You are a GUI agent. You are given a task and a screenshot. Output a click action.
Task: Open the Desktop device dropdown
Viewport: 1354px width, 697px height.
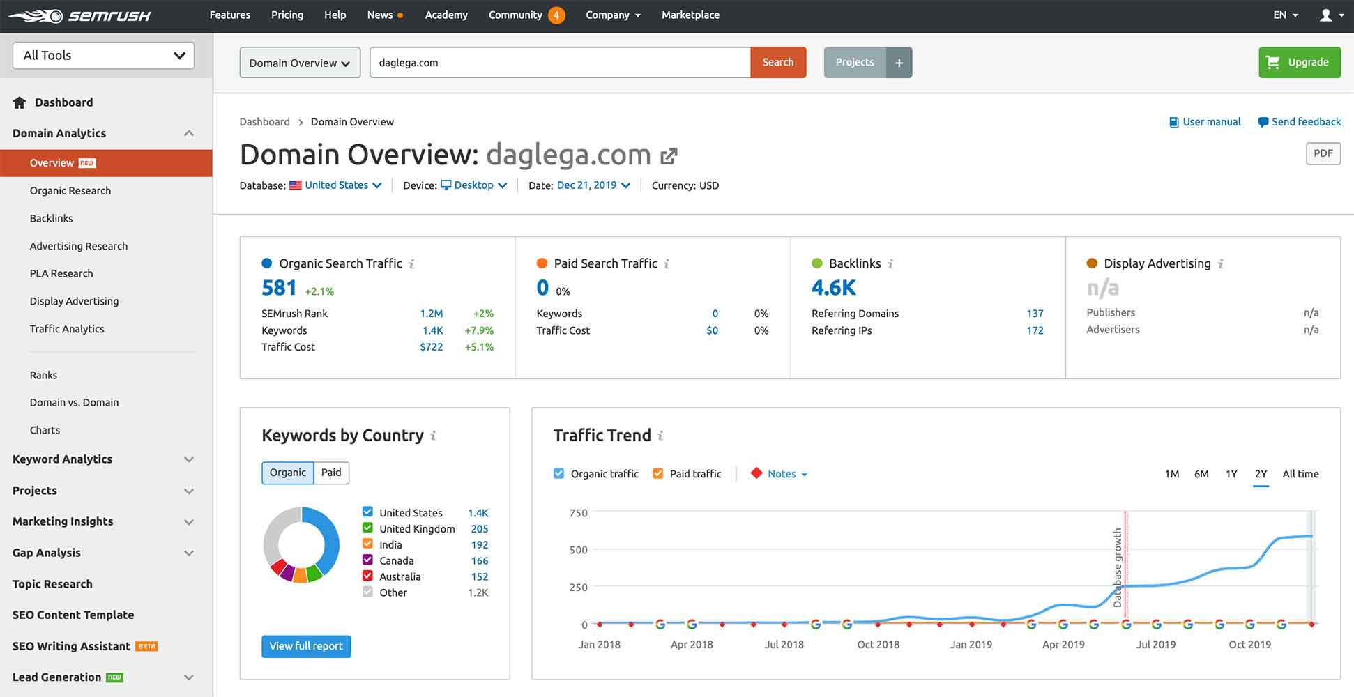click(x=481, y=185)
